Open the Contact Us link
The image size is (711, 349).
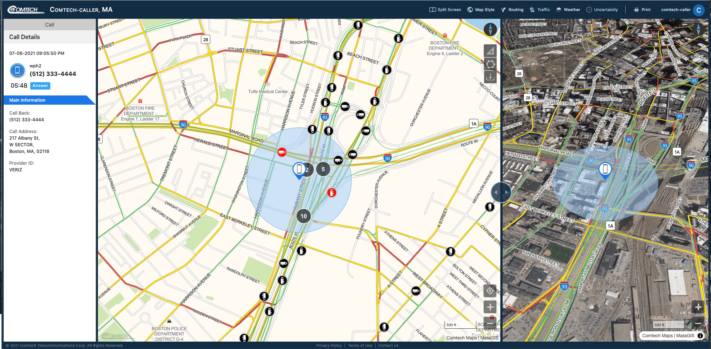point(388,345)
